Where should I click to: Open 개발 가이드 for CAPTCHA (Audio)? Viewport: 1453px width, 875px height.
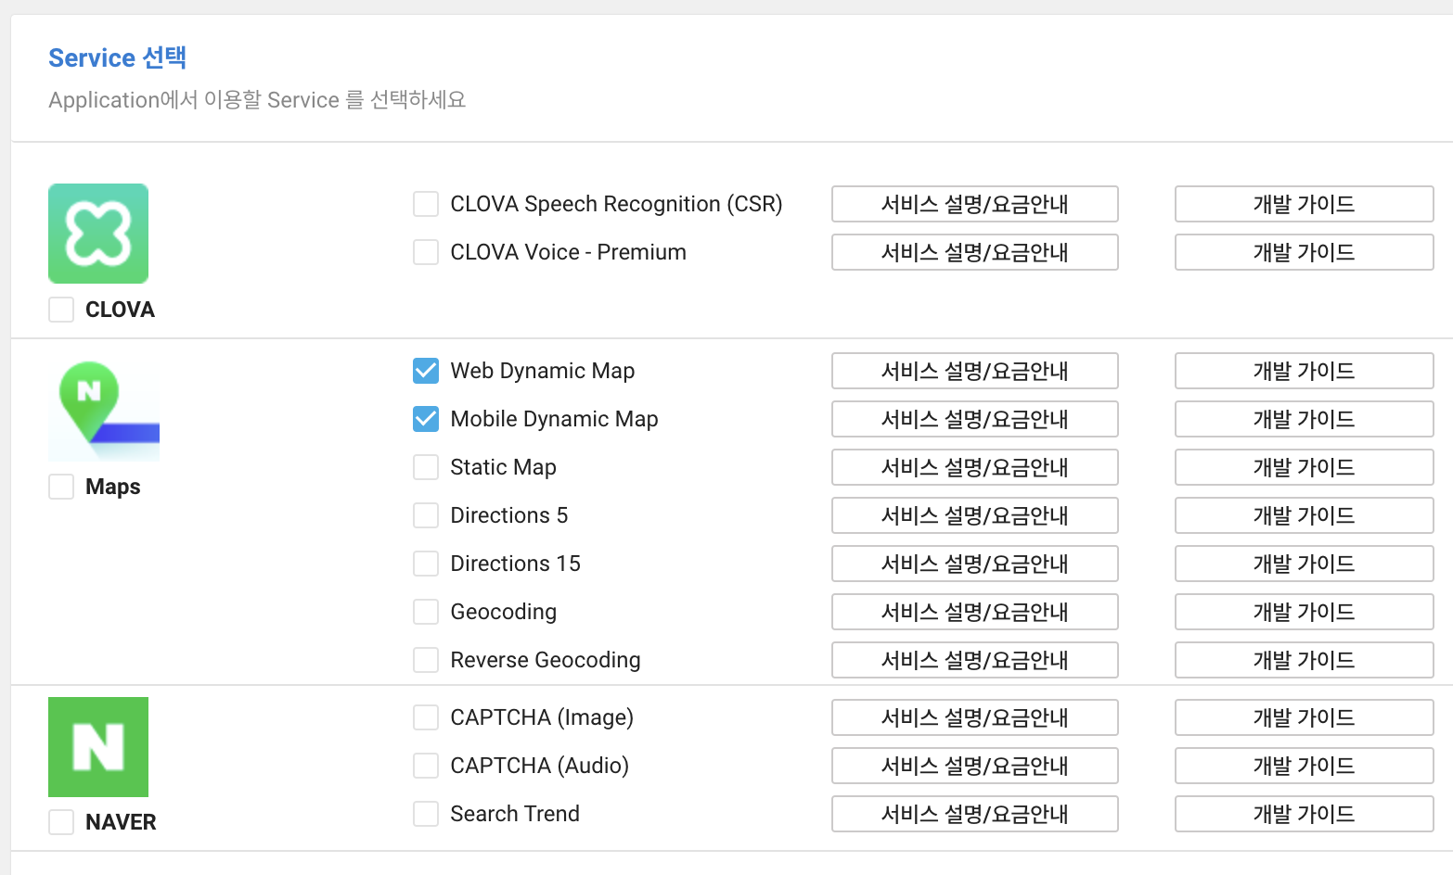[x=1305, y=766]
